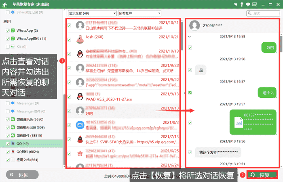Click the Messenger (0) icon
This screenshot has width=283, height=182.
click(13, 103)
